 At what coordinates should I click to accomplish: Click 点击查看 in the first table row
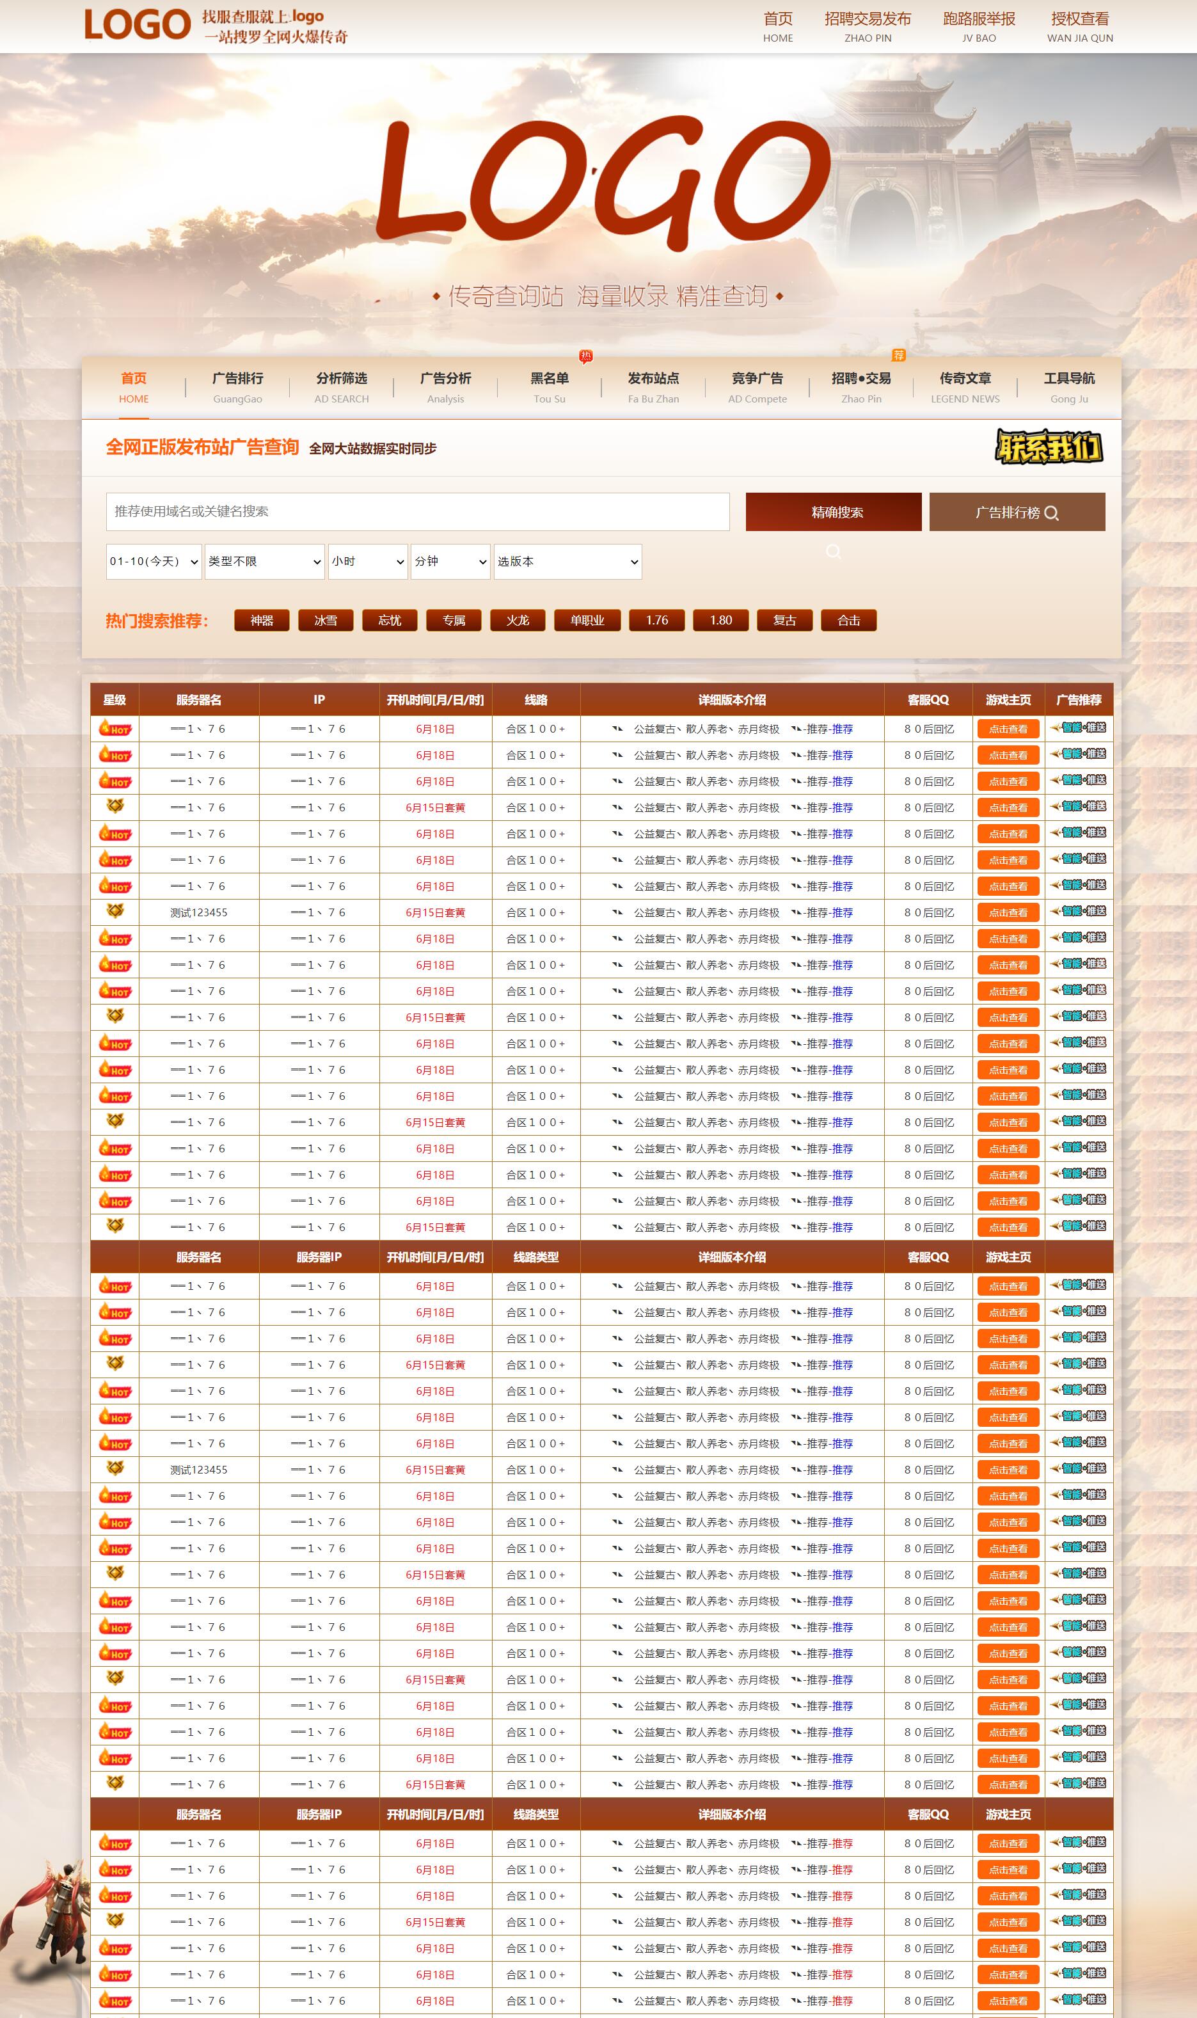[1008, 729]
